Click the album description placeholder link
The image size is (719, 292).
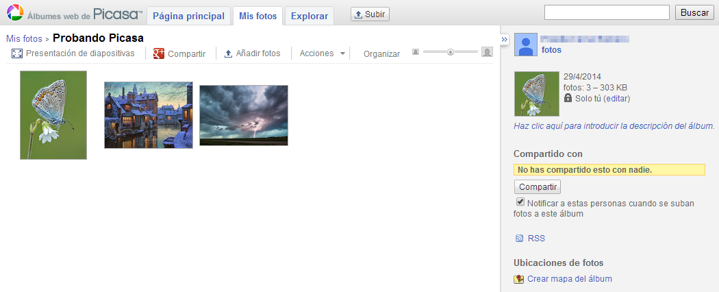(x=614, y=125)
